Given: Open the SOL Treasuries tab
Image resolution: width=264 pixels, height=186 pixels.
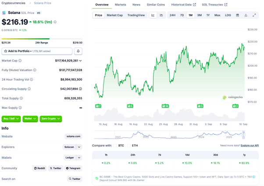Looking at the screenshot, I should [215, 5].
